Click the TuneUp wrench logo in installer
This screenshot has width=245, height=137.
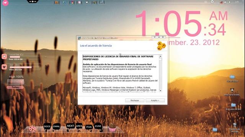click(161, 46)
